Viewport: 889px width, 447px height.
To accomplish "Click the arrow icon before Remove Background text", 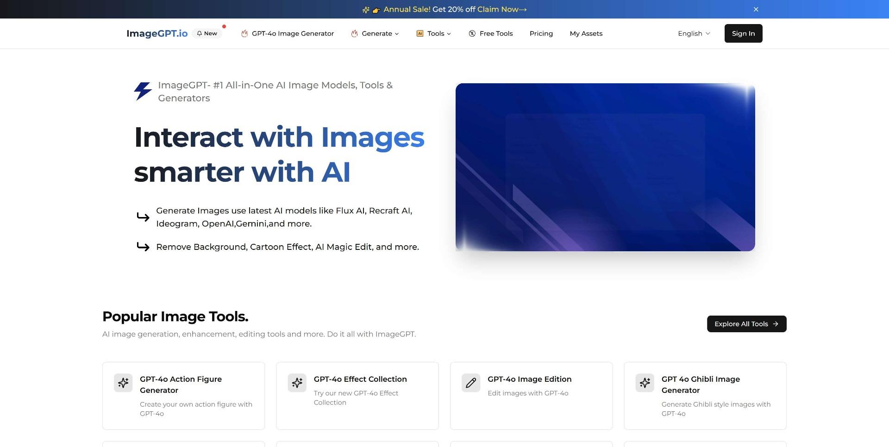I will point(143,247).
